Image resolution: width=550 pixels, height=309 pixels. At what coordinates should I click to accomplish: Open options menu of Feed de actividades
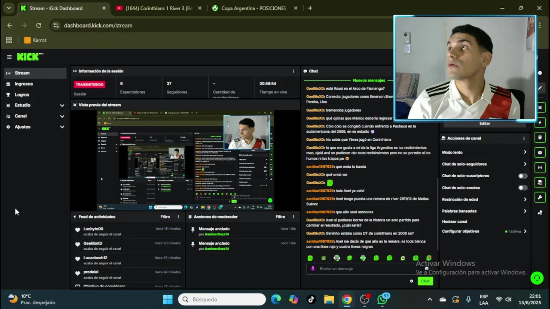(x=178, y=217)
